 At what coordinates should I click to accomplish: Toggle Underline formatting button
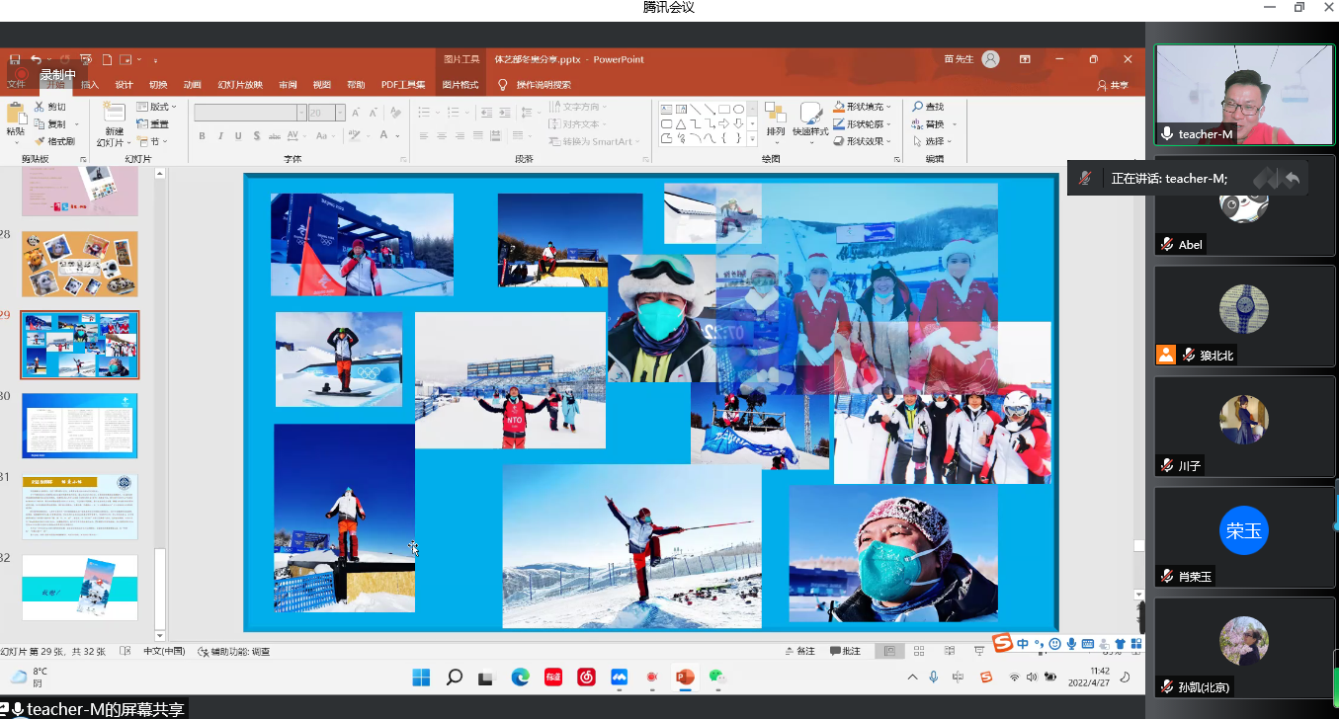[239, 136]
